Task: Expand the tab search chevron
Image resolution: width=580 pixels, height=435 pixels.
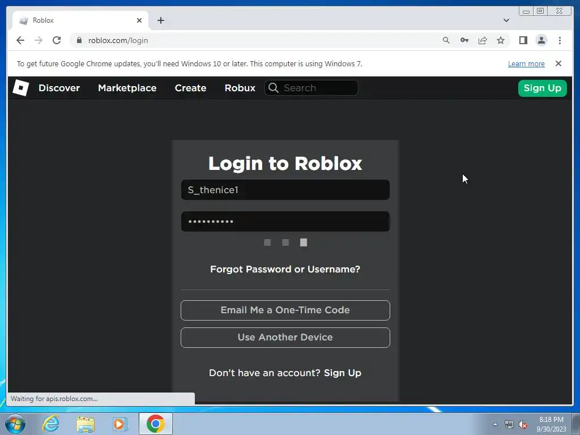Action: (x=506, y=20)
